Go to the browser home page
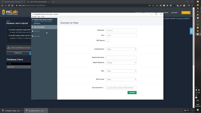This screenshot has width=201, height=113. (x=12, y=6)
